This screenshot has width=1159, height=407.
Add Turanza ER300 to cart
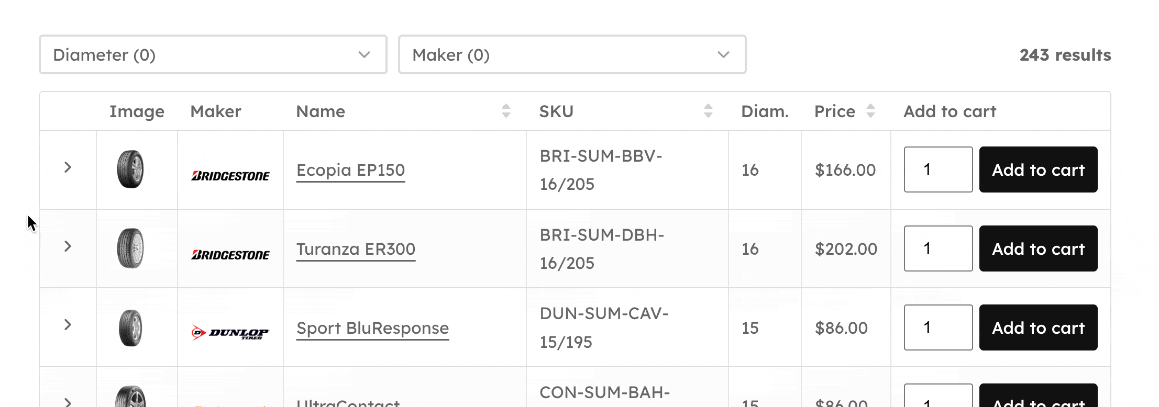[1038, 248]
